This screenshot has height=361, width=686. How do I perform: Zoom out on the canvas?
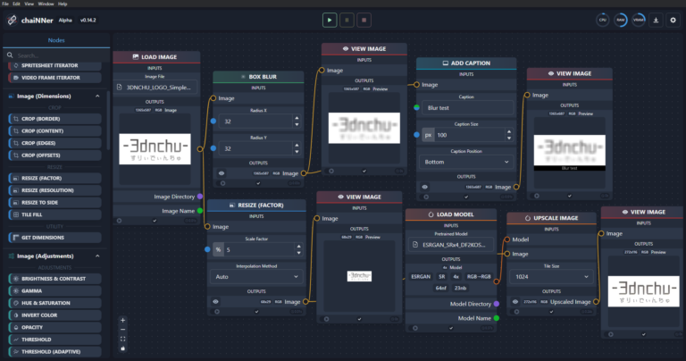(122, 330)
